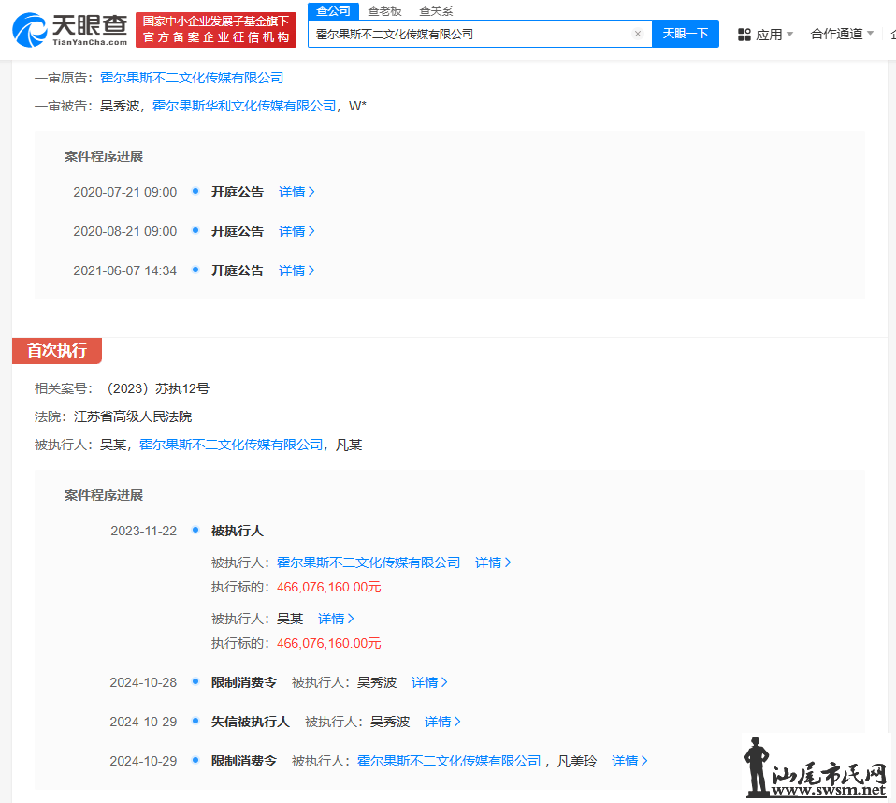This screenshot has height=803, width=896.
Task: Click company link in the 被执行人 summary line
Action: [x=231, y=445]
